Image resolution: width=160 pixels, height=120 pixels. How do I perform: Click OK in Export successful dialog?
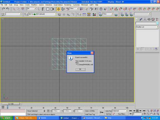tap(80, 69)
